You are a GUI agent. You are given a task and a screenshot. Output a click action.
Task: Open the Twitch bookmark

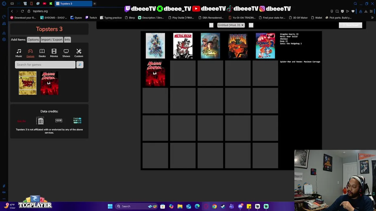pos(91,18)
